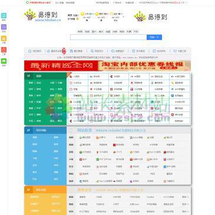The width and height of the screenshot is (215, 215).
Task: Click the purple icon in the sidebar
Action: [4, 27]
